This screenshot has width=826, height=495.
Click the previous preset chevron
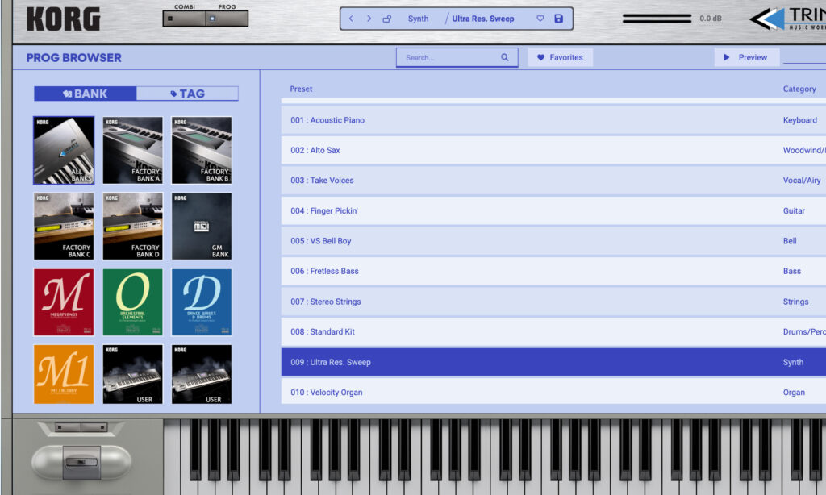pos(350,18)
